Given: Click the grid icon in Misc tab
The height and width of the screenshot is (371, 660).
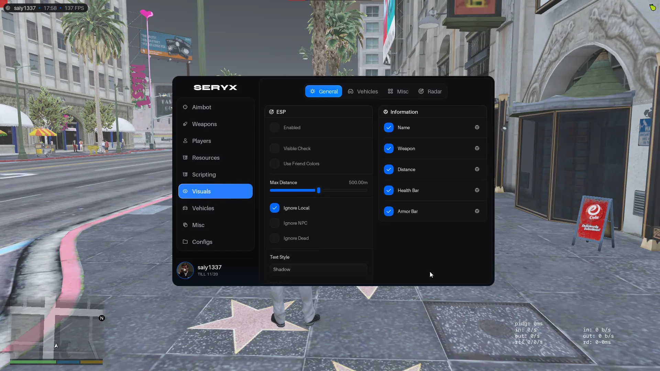Looking at the screenshot, I should (x=390, y=91).
